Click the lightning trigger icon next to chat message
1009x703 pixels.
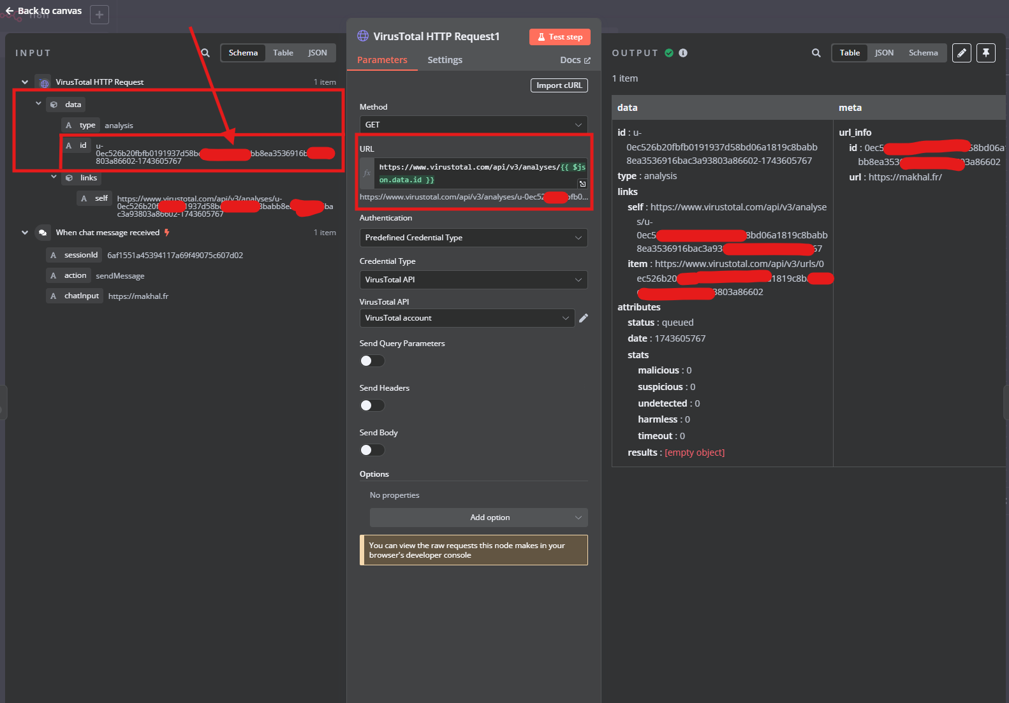(167, 233)
